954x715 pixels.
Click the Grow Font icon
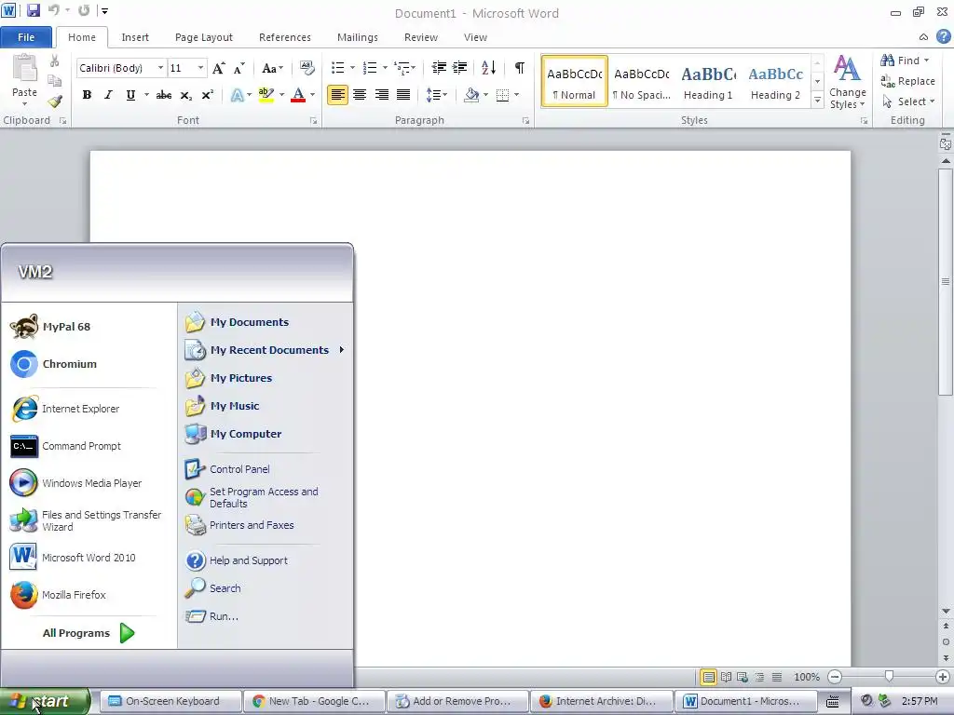[218, 67]
